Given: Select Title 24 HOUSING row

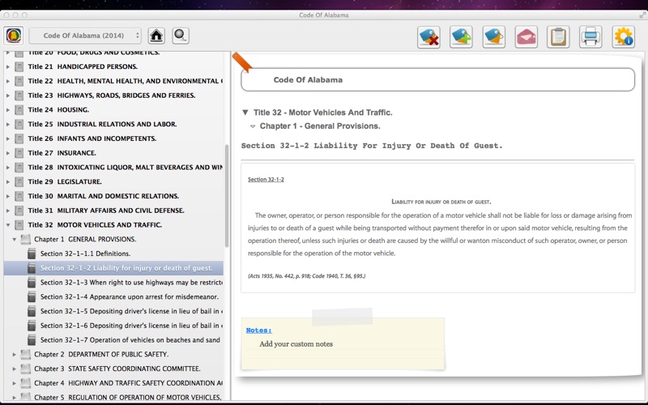Looking at the screenshot, I should [x=113, y=109].
